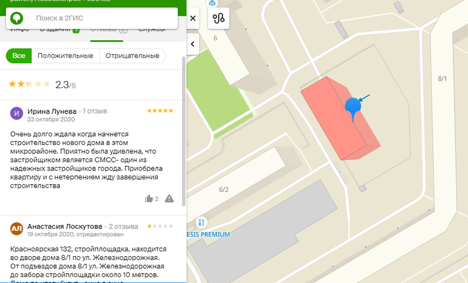Open the route builder icon button

(x=218, y=19)
